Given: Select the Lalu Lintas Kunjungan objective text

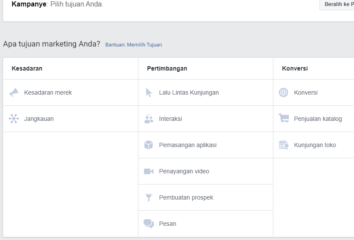Looking at the screenshot, I should click(x=189, y=92).
